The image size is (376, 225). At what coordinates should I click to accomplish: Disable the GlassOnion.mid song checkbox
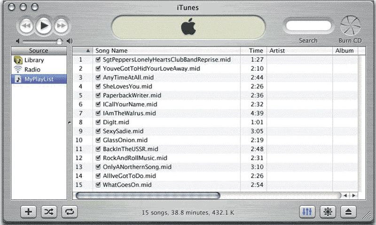(98, 140)
